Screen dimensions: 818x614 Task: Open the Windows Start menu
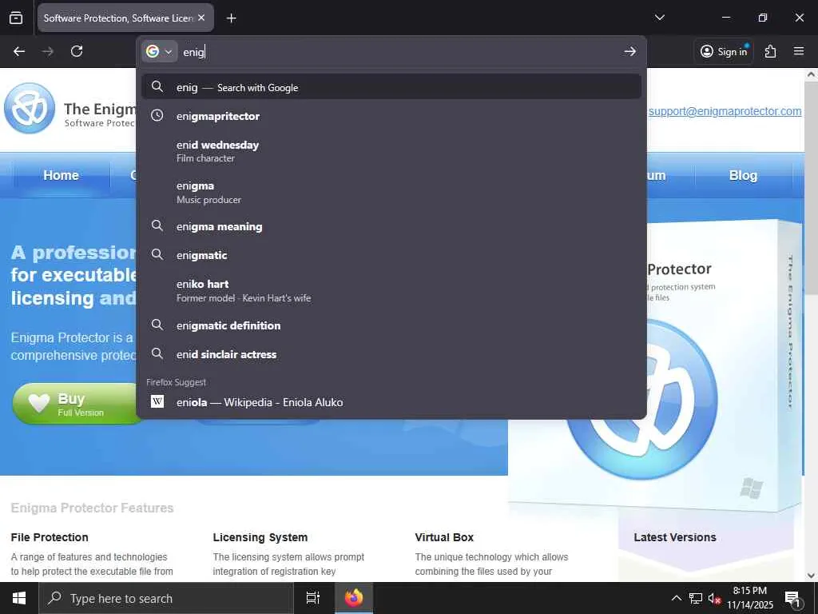click(x=19, y=598)
